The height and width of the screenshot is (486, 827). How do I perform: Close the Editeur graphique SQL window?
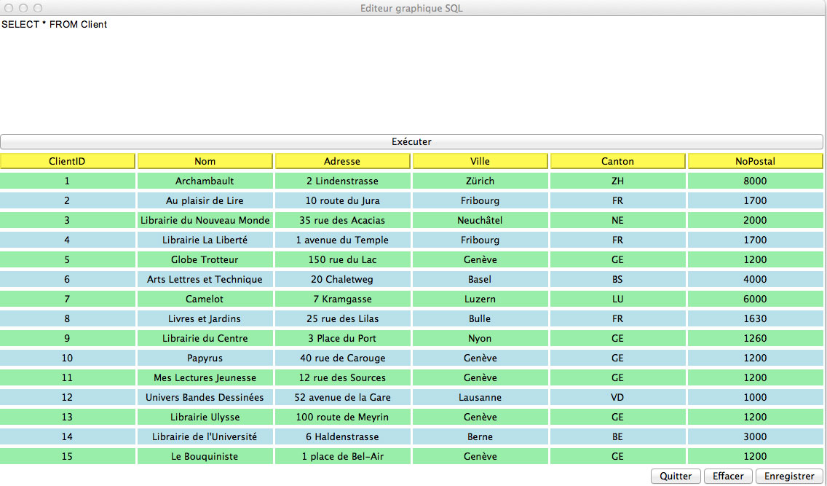[9, 8]
